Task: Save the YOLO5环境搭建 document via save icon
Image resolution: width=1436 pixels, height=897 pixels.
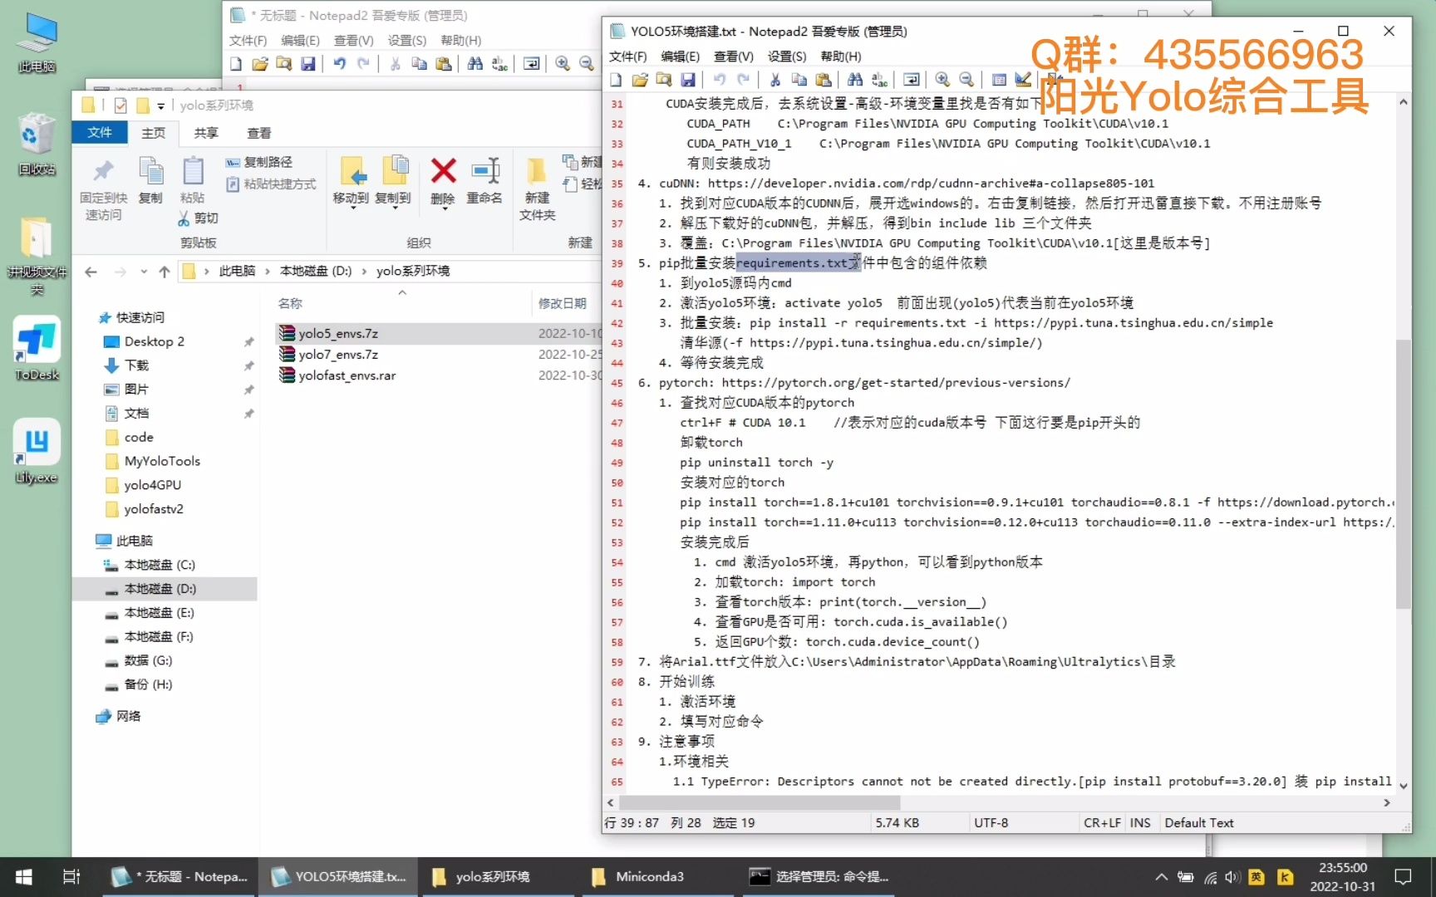Action: 688,79
